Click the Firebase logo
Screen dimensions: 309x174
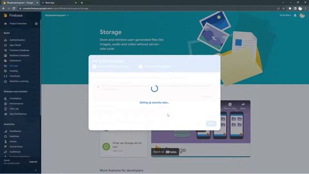point(13,15)
